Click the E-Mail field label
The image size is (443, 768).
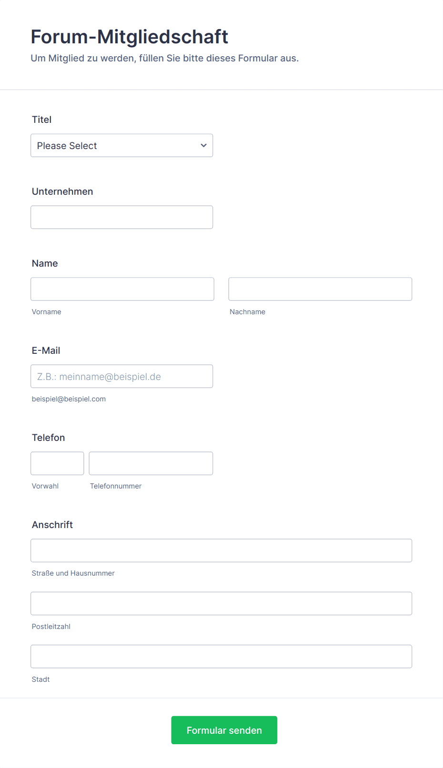[46, 350]
